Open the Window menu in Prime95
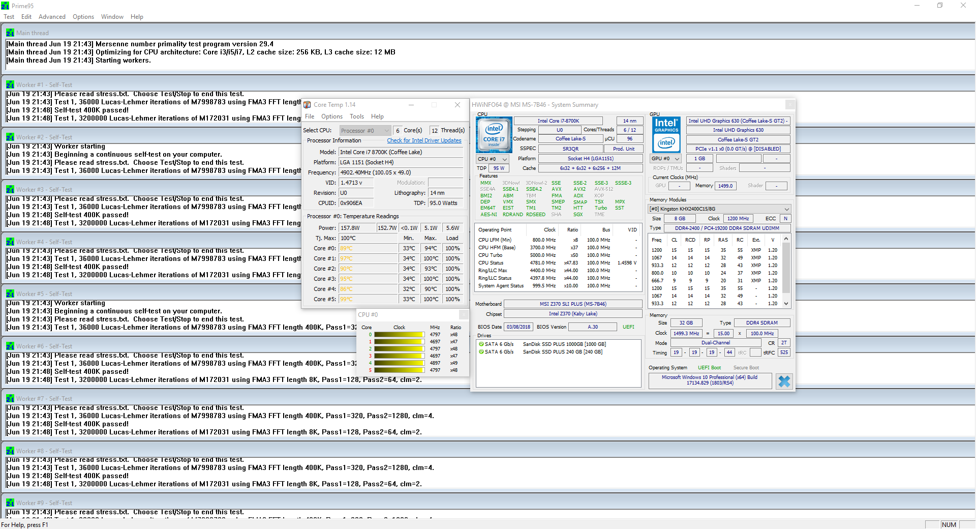This screenshot has height=529, width=976. pos(112,17)
